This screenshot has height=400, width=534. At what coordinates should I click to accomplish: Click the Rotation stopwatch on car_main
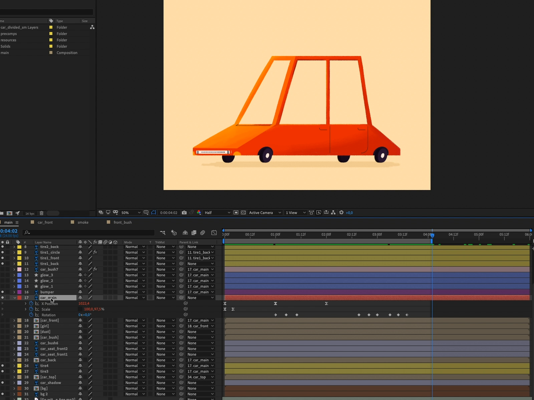[31, 315]
